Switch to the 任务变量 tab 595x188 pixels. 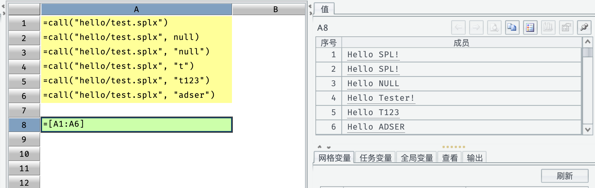click(x=375, y=158)
